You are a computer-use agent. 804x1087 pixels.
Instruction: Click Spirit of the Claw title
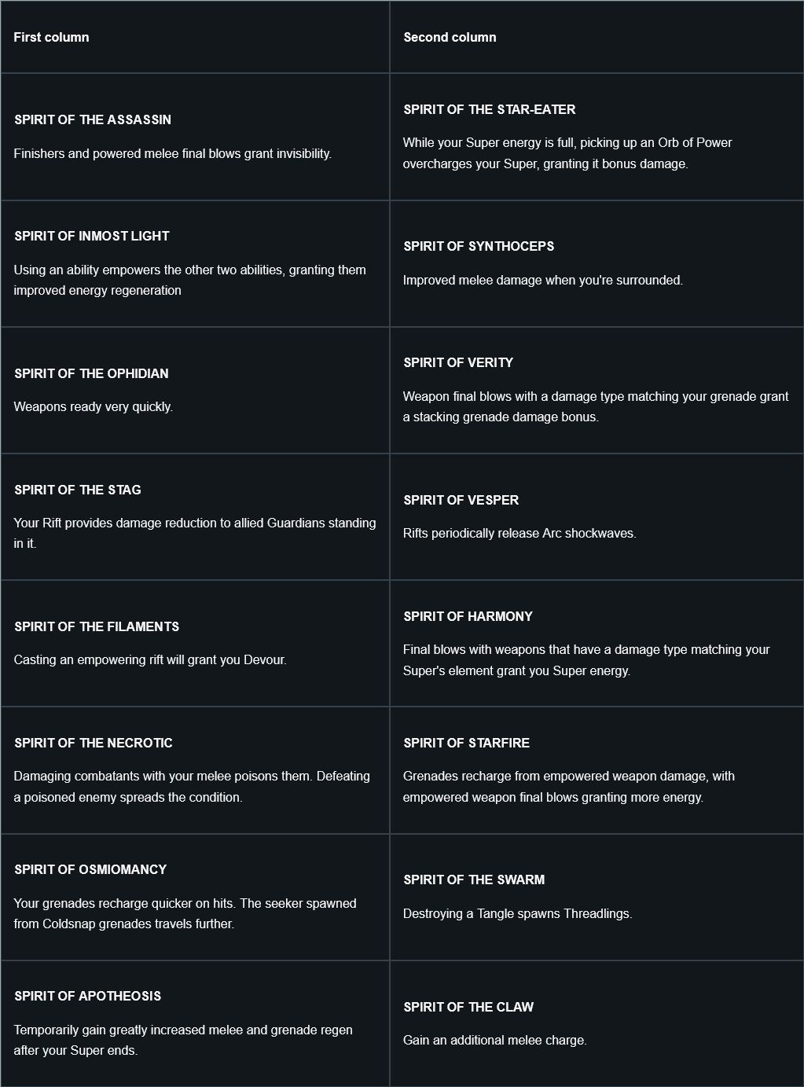click(x=468, y=1007)
